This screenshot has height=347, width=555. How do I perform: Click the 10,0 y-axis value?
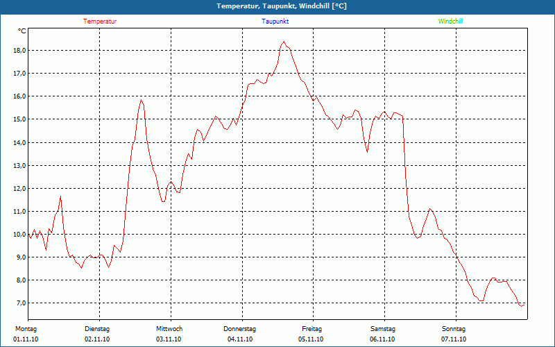[x=20, y=234]
